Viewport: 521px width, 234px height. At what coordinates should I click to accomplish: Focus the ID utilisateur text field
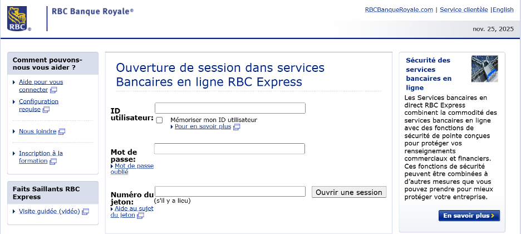point(230,108)
